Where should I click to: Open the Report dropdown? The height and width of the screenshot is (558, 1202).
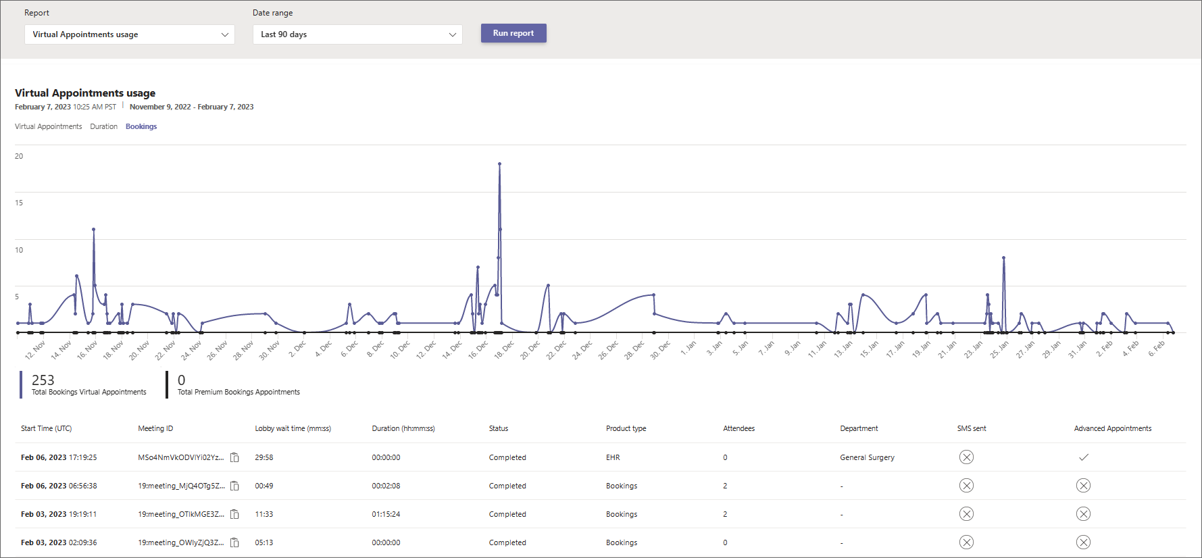point(129,34)
